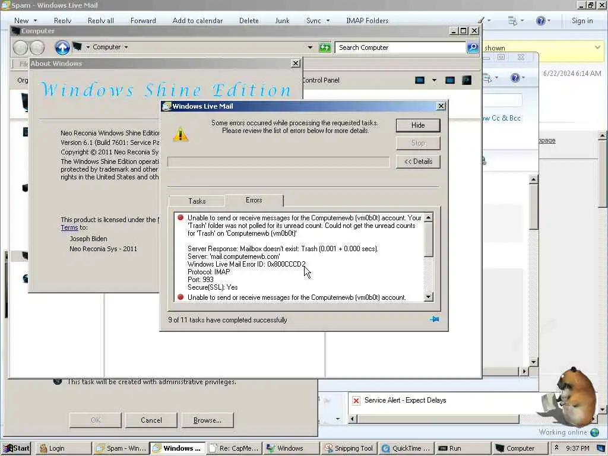
Task: Click the search magnifier icon
Action: click(x=473, y=47)
